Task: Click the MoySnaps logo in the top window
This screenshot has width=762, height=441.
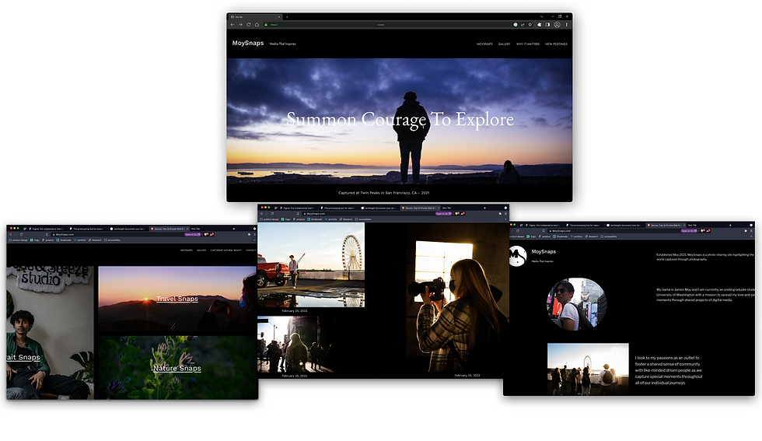Action: (248, 43)
